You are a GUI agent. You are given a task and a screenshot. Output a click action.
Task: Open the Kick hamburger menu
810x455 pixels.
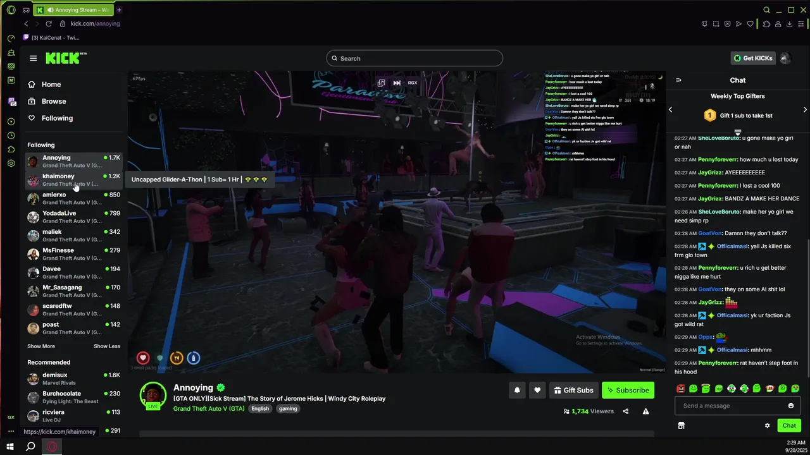tap(33, 58)
